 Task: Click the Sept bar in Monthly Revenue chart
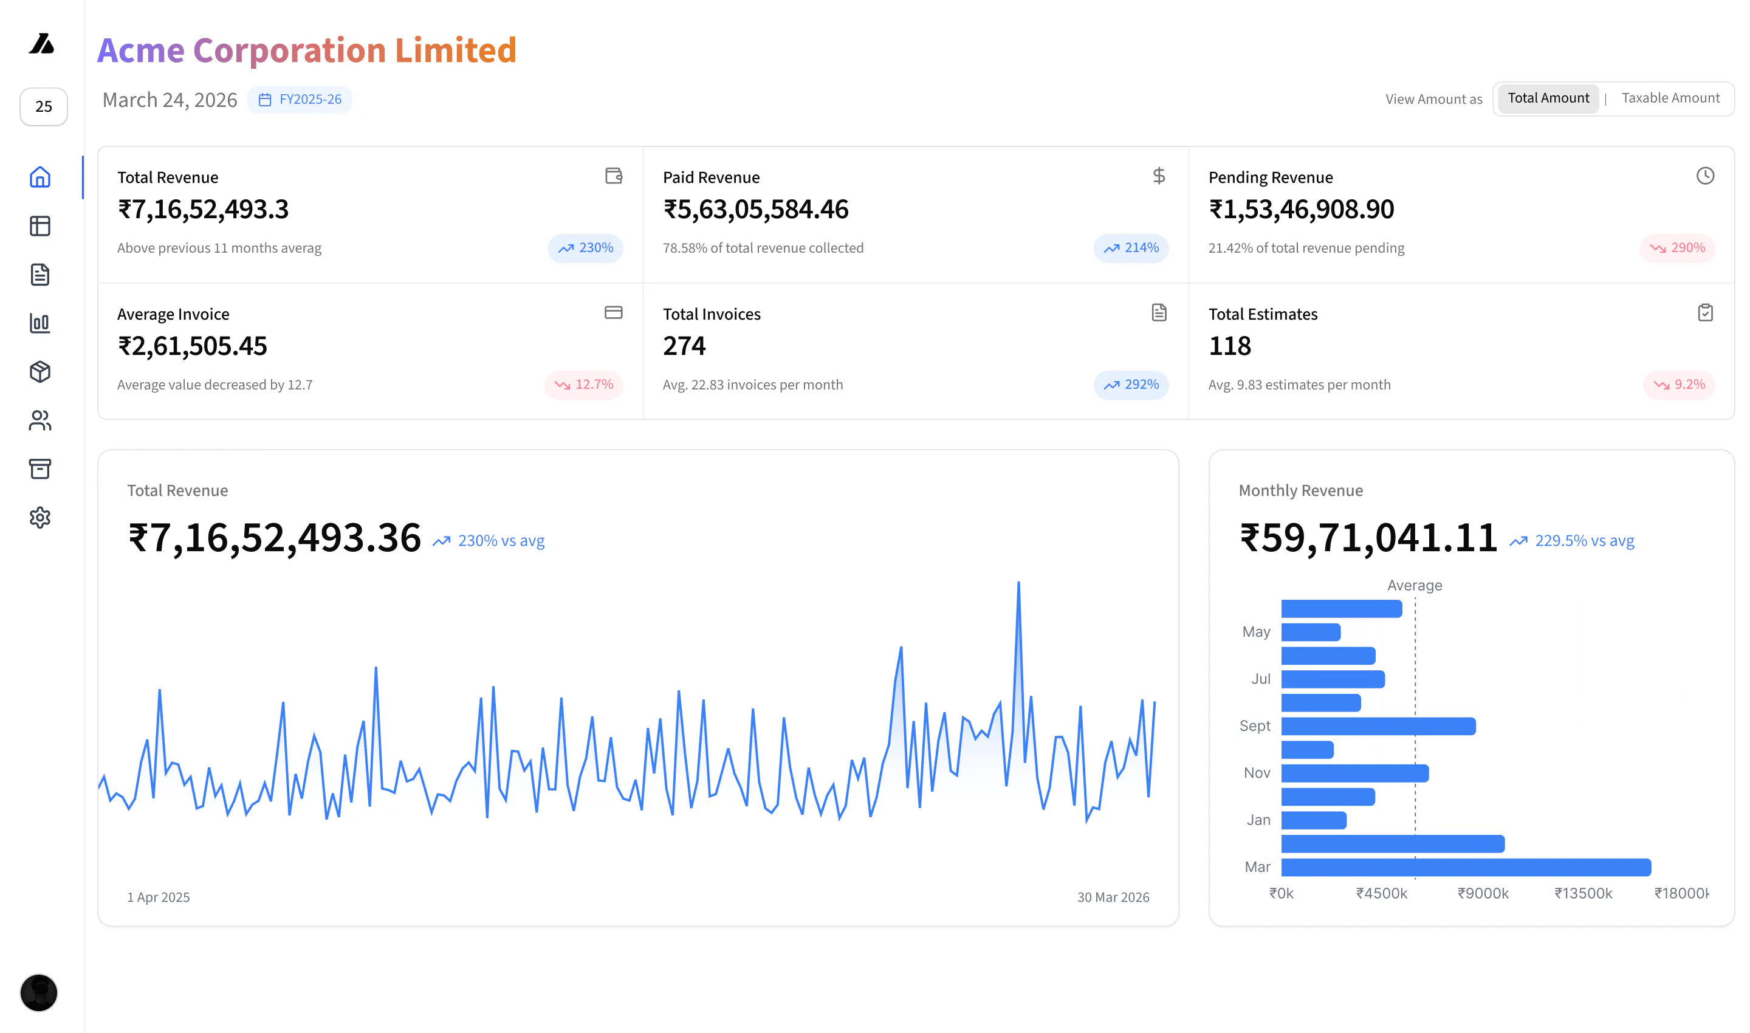pyautogui.click(x=1378, y=727)
